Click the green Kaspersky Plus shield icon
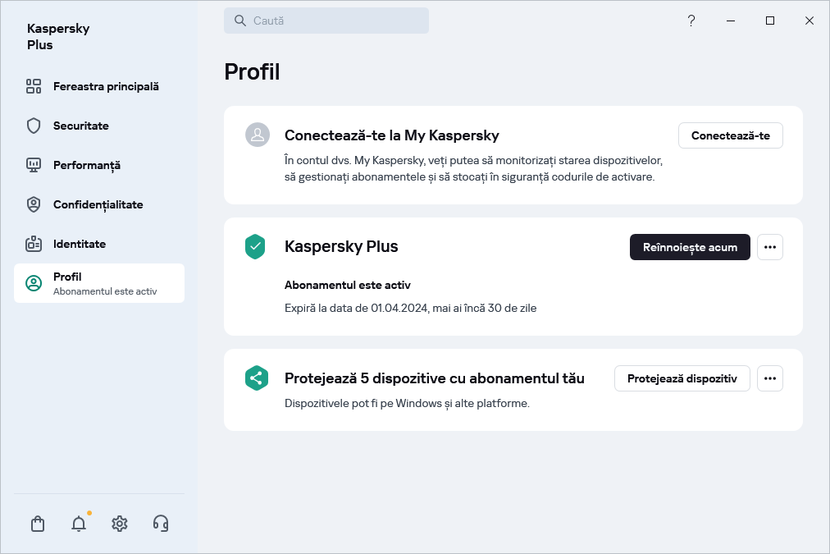This screenshot has width=830, height=554. click(x=255, y=246)
